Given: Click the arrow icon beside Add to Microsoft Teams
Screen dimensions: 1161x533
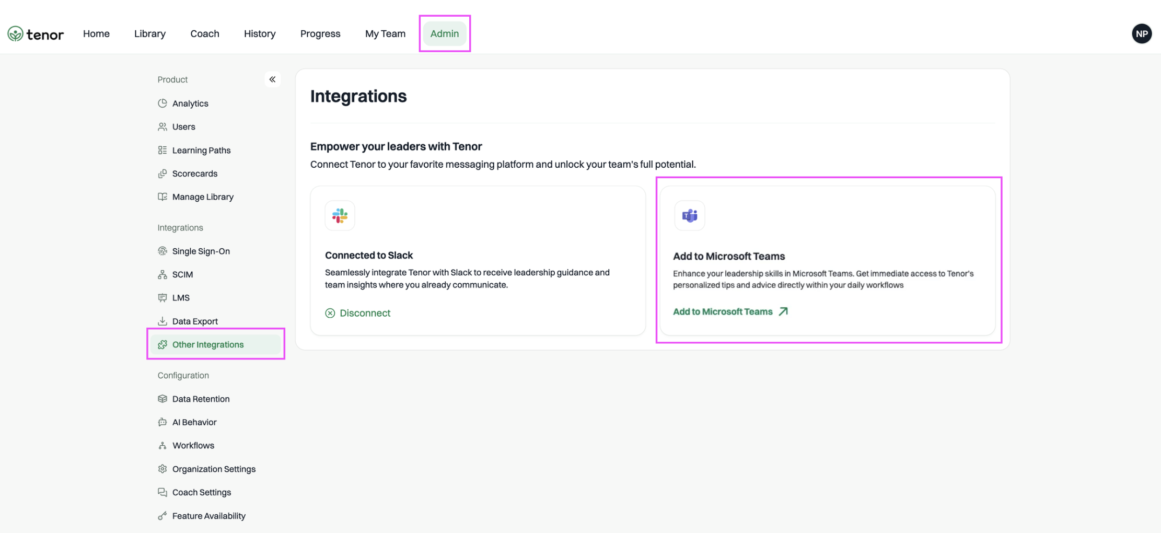Looking at the screenshot, I should coord(783,311).
